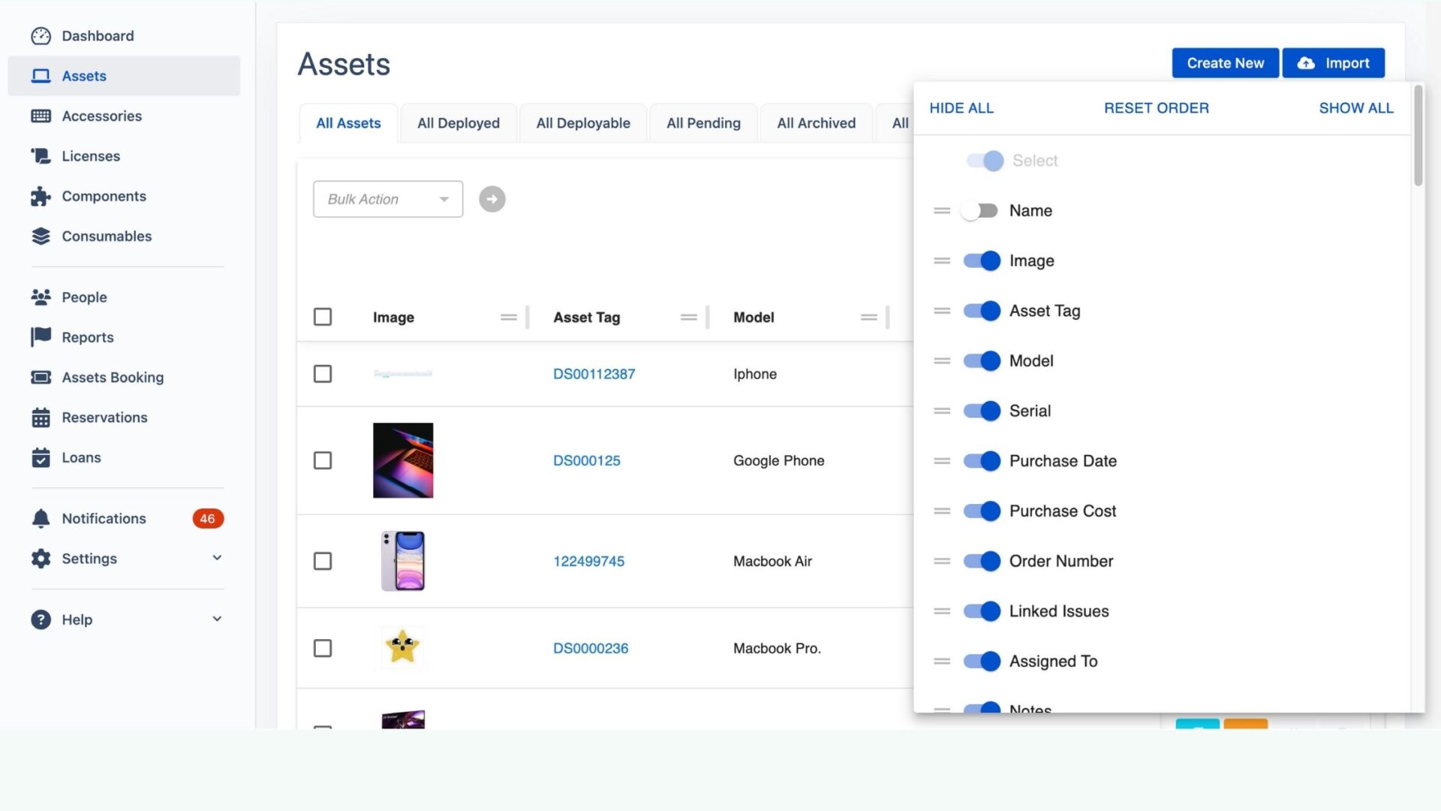Click the Create New button
The image size is (1441, 811).
tap(1225, 63)
